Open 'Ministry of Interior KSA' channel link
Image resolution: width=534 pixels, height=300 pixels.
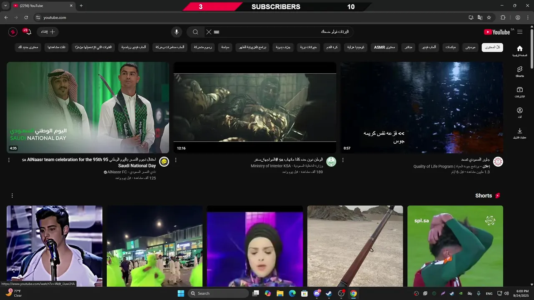[x=287, y=166]
